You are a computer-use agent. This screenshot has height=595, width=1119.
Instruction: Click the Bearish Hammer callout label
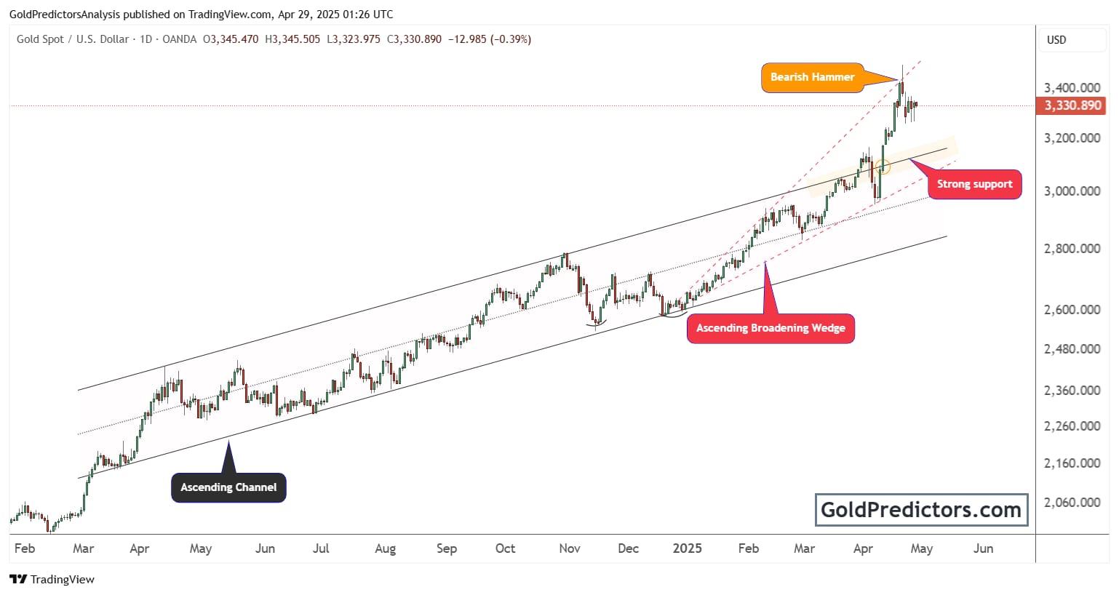click(x=812, y=77)
